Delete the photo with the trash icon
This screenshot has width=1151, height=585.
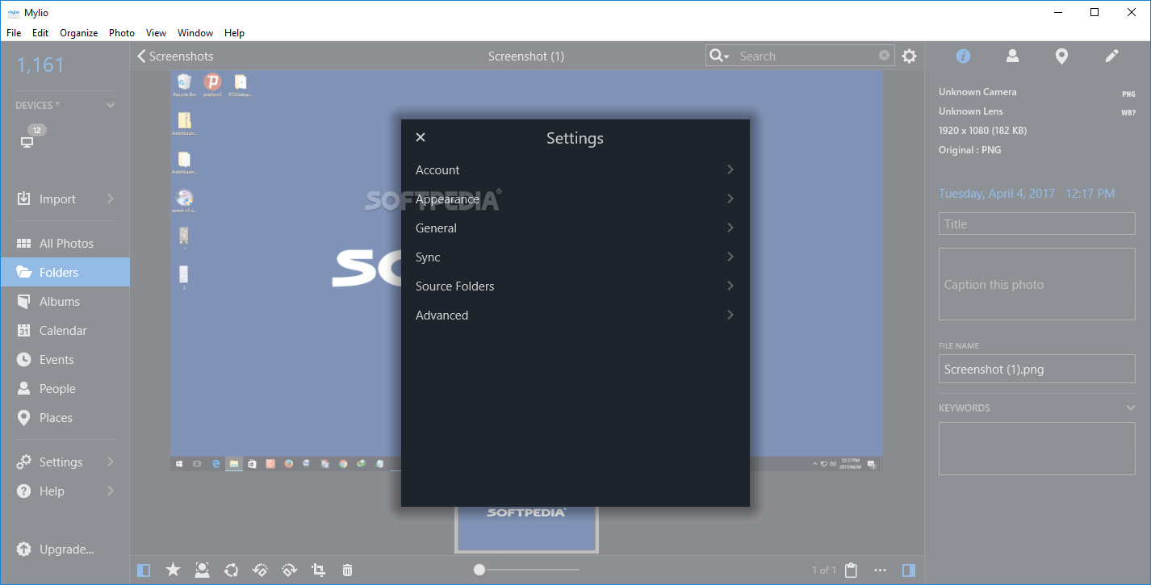tap(347, 570)
